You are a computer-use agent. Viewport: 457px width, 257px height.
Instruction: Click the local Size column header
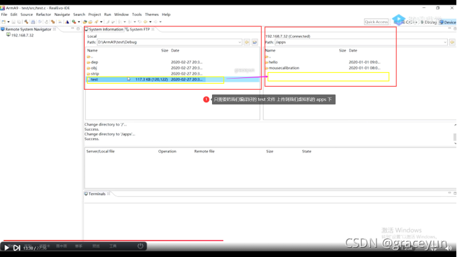click(164, 50)
